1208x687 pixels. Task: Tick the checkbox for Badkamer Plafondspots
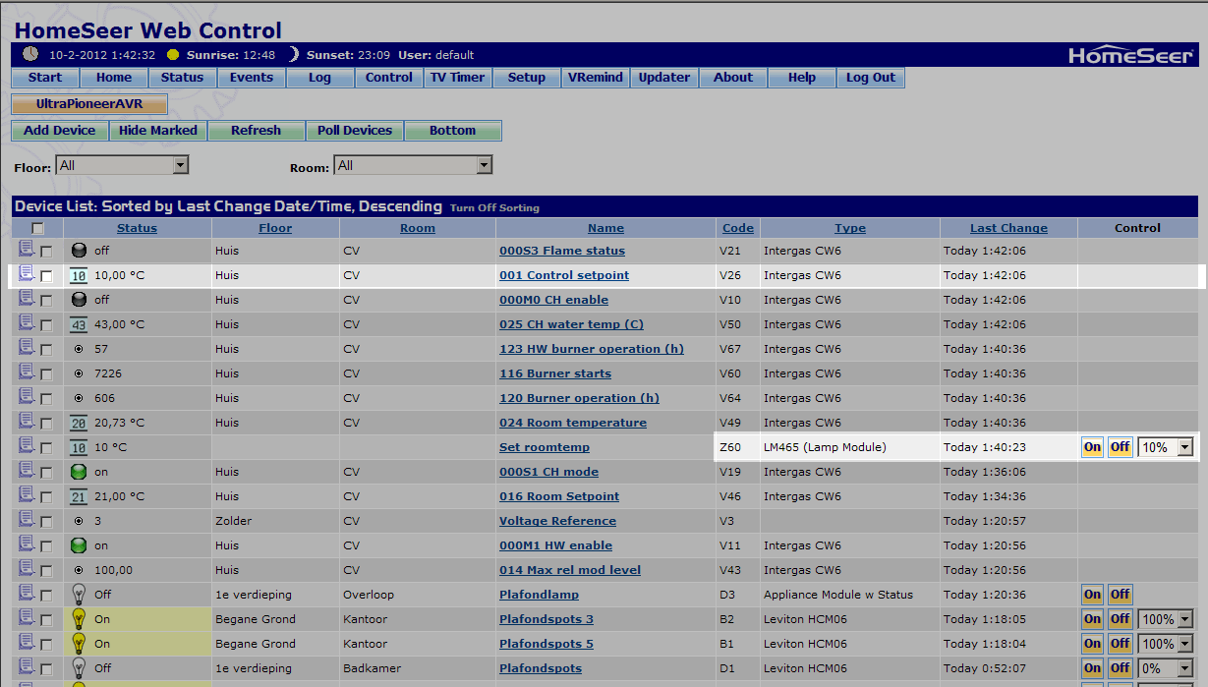pyautogui.click(x=46, y=669)
